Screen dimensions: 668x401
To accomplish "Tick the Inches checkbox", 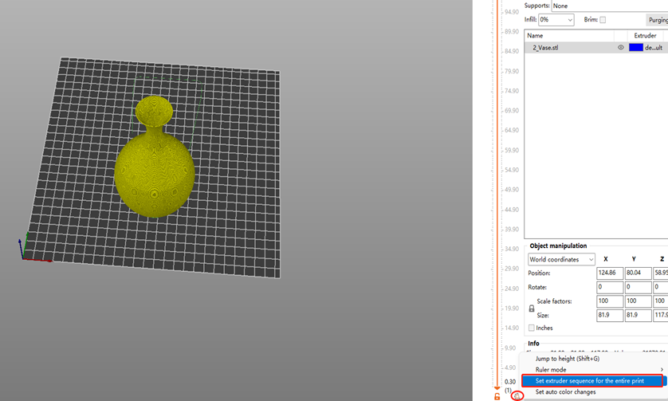I will (x=531, y=328).
